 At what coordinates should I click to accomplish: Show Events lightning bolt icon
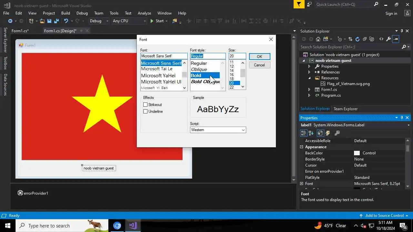coord(328,133)
